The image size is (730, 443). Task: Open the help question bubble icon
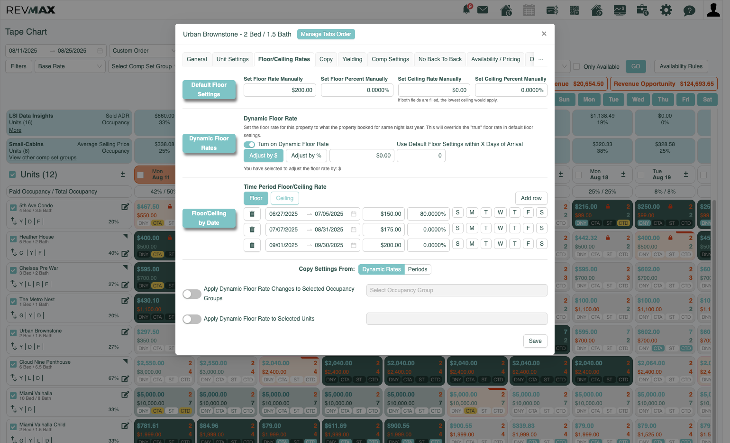coord(689,10)
